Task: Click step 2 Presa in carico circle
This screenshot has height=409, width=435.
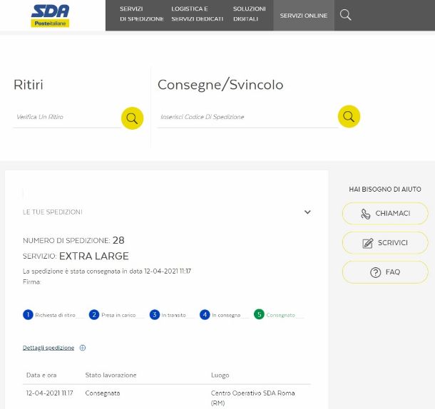Action: point(94,315)
